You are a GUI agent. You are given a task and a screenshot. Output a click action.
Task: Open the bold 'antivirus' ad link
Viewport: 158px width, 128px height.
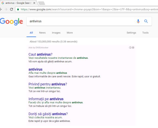pyautogui.click(x=35, y=69)
